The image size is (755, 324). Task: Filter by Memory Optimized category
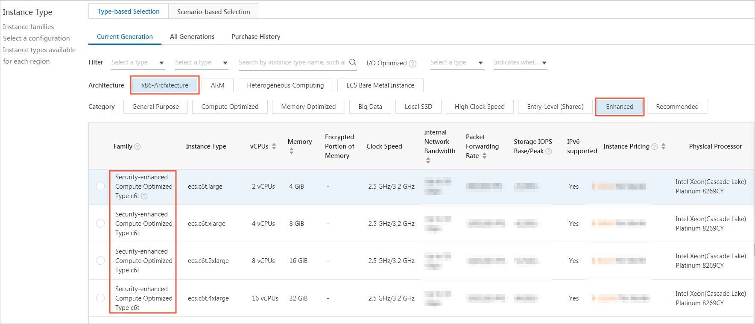pos(308,107)
